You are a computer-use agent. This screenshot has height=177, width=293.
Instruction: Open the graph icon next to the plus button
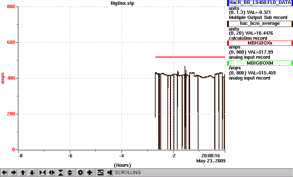pyautogui.click(x=100, y=173)
